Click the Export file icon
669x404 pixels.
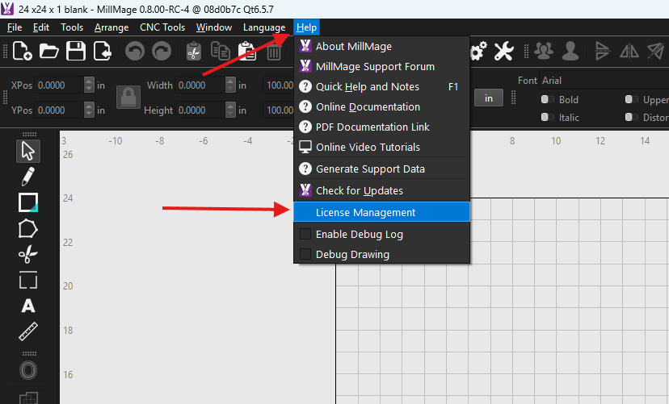[103, 52]
